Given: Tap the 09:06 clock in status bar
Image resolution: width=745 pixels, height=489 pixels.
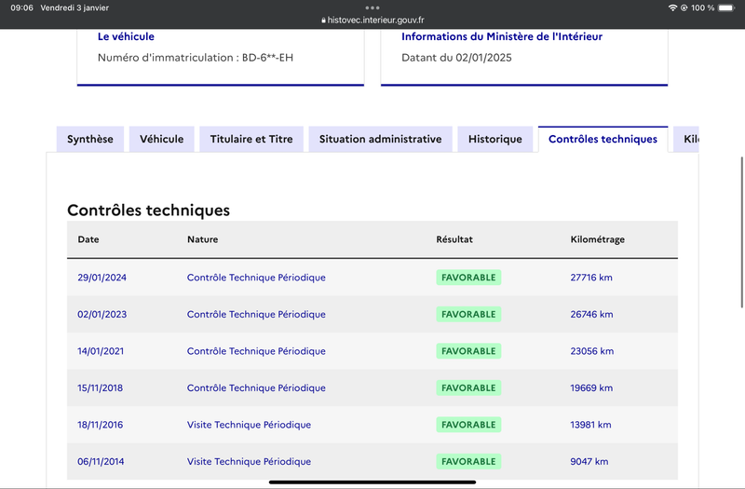Looking at the screenshot, I should 21,7.
